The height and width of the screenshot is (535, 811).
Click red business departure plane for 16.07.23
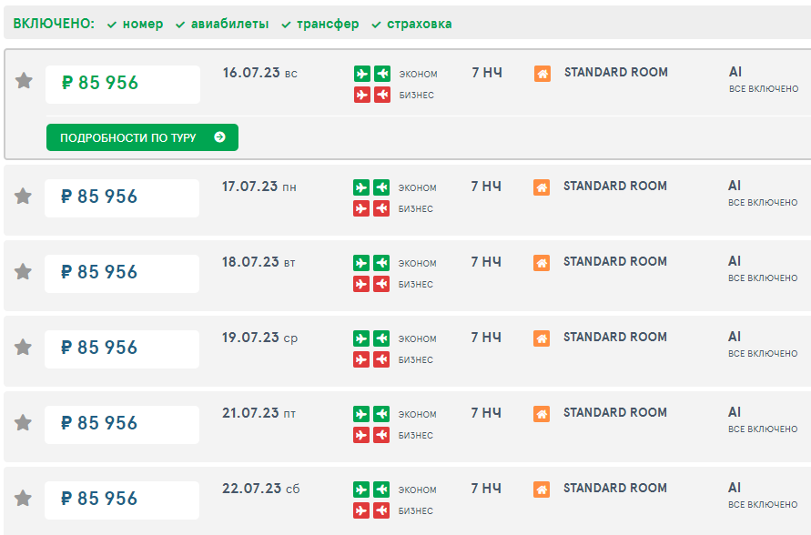362,95
